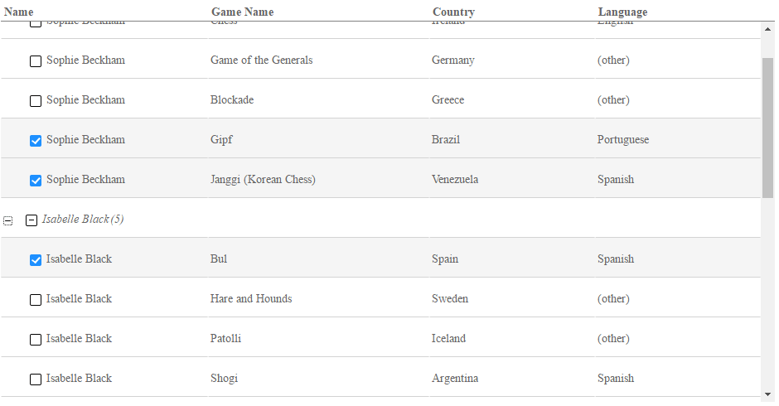Screen dimensions: 779x406
Task: Sort by the Name column header
Action: tap(19, 12)
